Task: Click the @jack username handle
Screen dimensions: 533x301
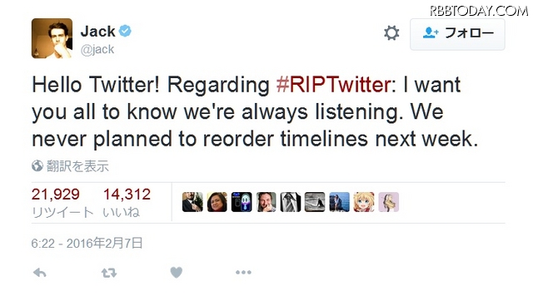Action: 97,50
